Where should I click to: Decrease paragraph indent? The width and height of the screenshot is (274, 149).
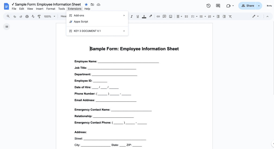point(218,16)
